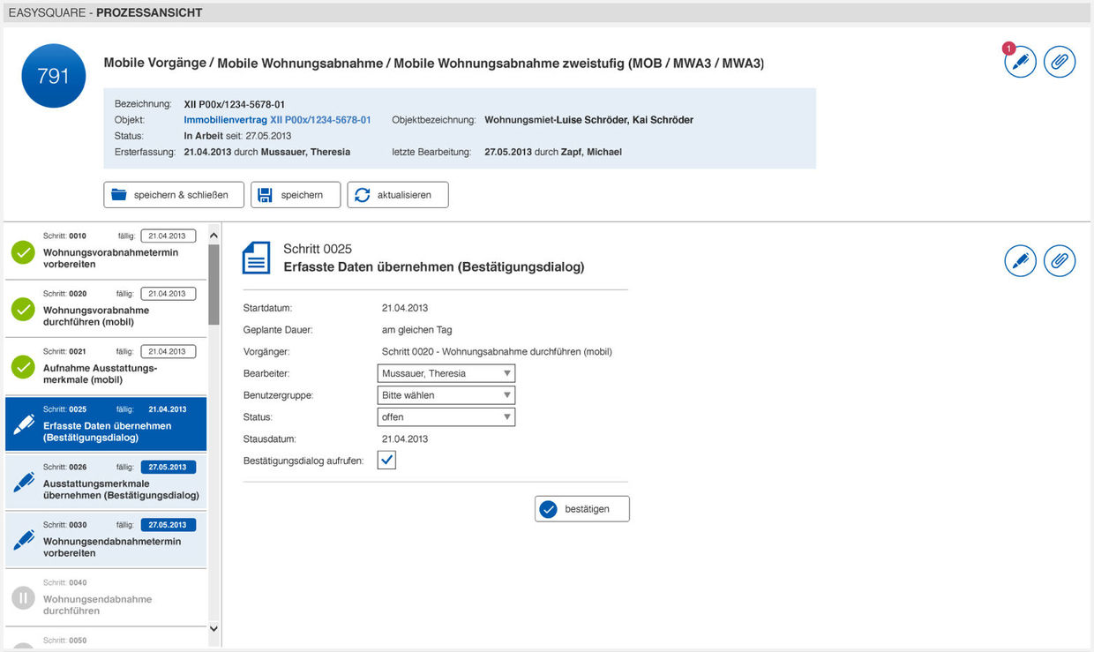Open the Benutzergruppe 'Bitte wählen' dropdown
The height and width of the screenshot is (652, 1094).
tap(446, 394)
